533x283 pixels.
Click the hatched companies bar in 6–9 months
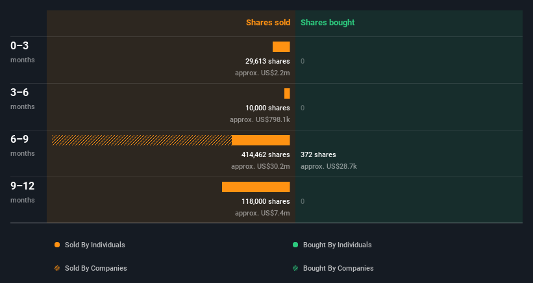(142, 140)
